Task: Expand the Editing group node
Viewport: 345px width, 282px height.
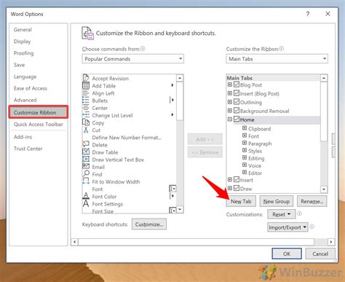Action: click(x=245, y=157)
